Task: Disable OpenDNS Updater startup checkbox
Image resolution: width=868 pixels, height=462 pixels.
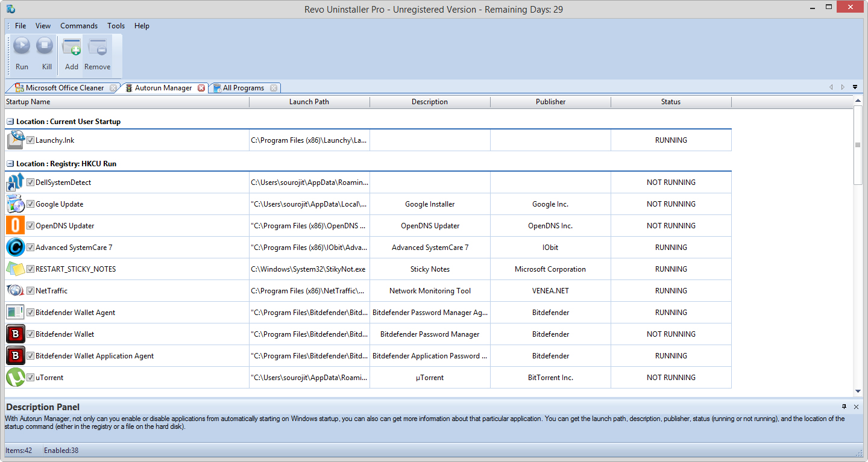Action: 30,226
